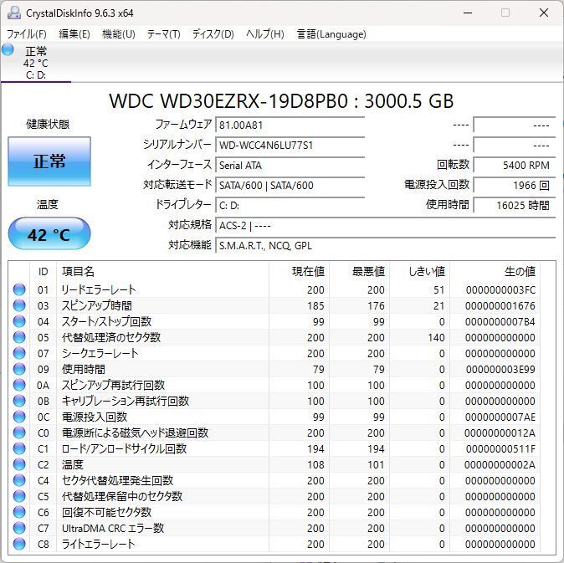Click the Serial ATA interface field
This screenshot has height=563, width=564.
click(x=290, y=166)
